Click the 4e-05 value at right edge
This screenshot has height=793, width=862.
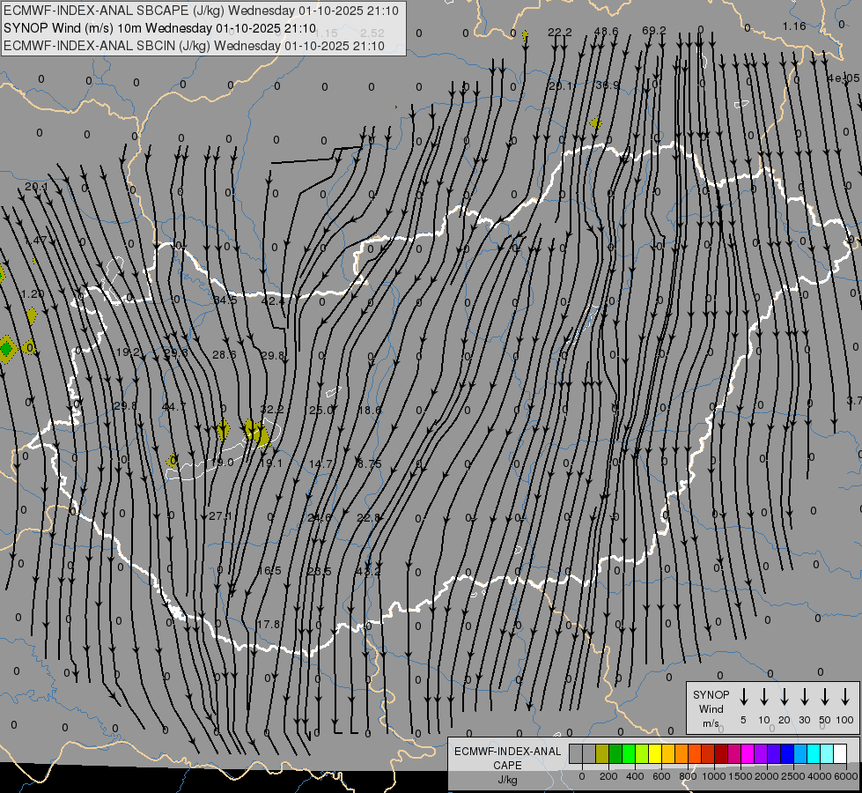(844, 78)
